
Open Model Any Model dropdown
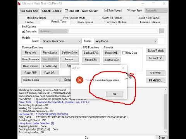pos(126,41)
